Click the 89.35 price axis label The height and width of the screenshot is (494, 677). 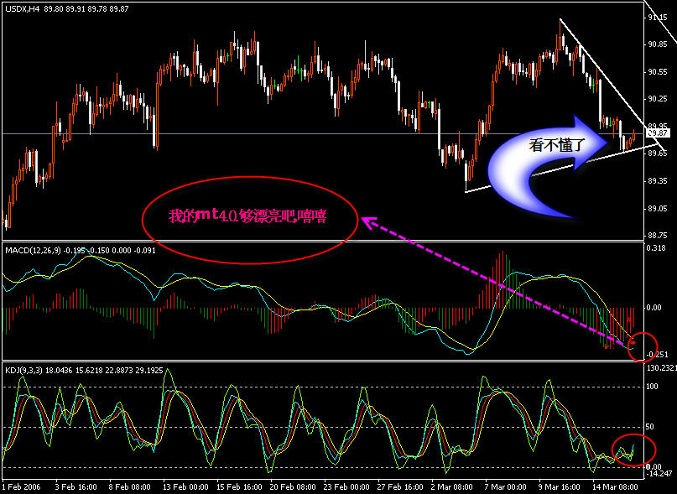[657, 181]
